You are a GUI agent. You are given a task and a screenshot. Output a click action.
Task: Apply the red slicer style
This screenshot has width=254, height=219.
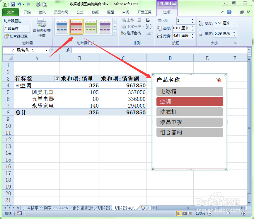76,27
